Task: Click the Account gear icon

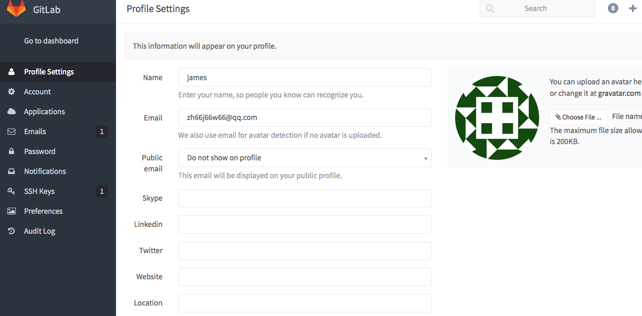Action: pyautogui.click(x=12, y=92)
